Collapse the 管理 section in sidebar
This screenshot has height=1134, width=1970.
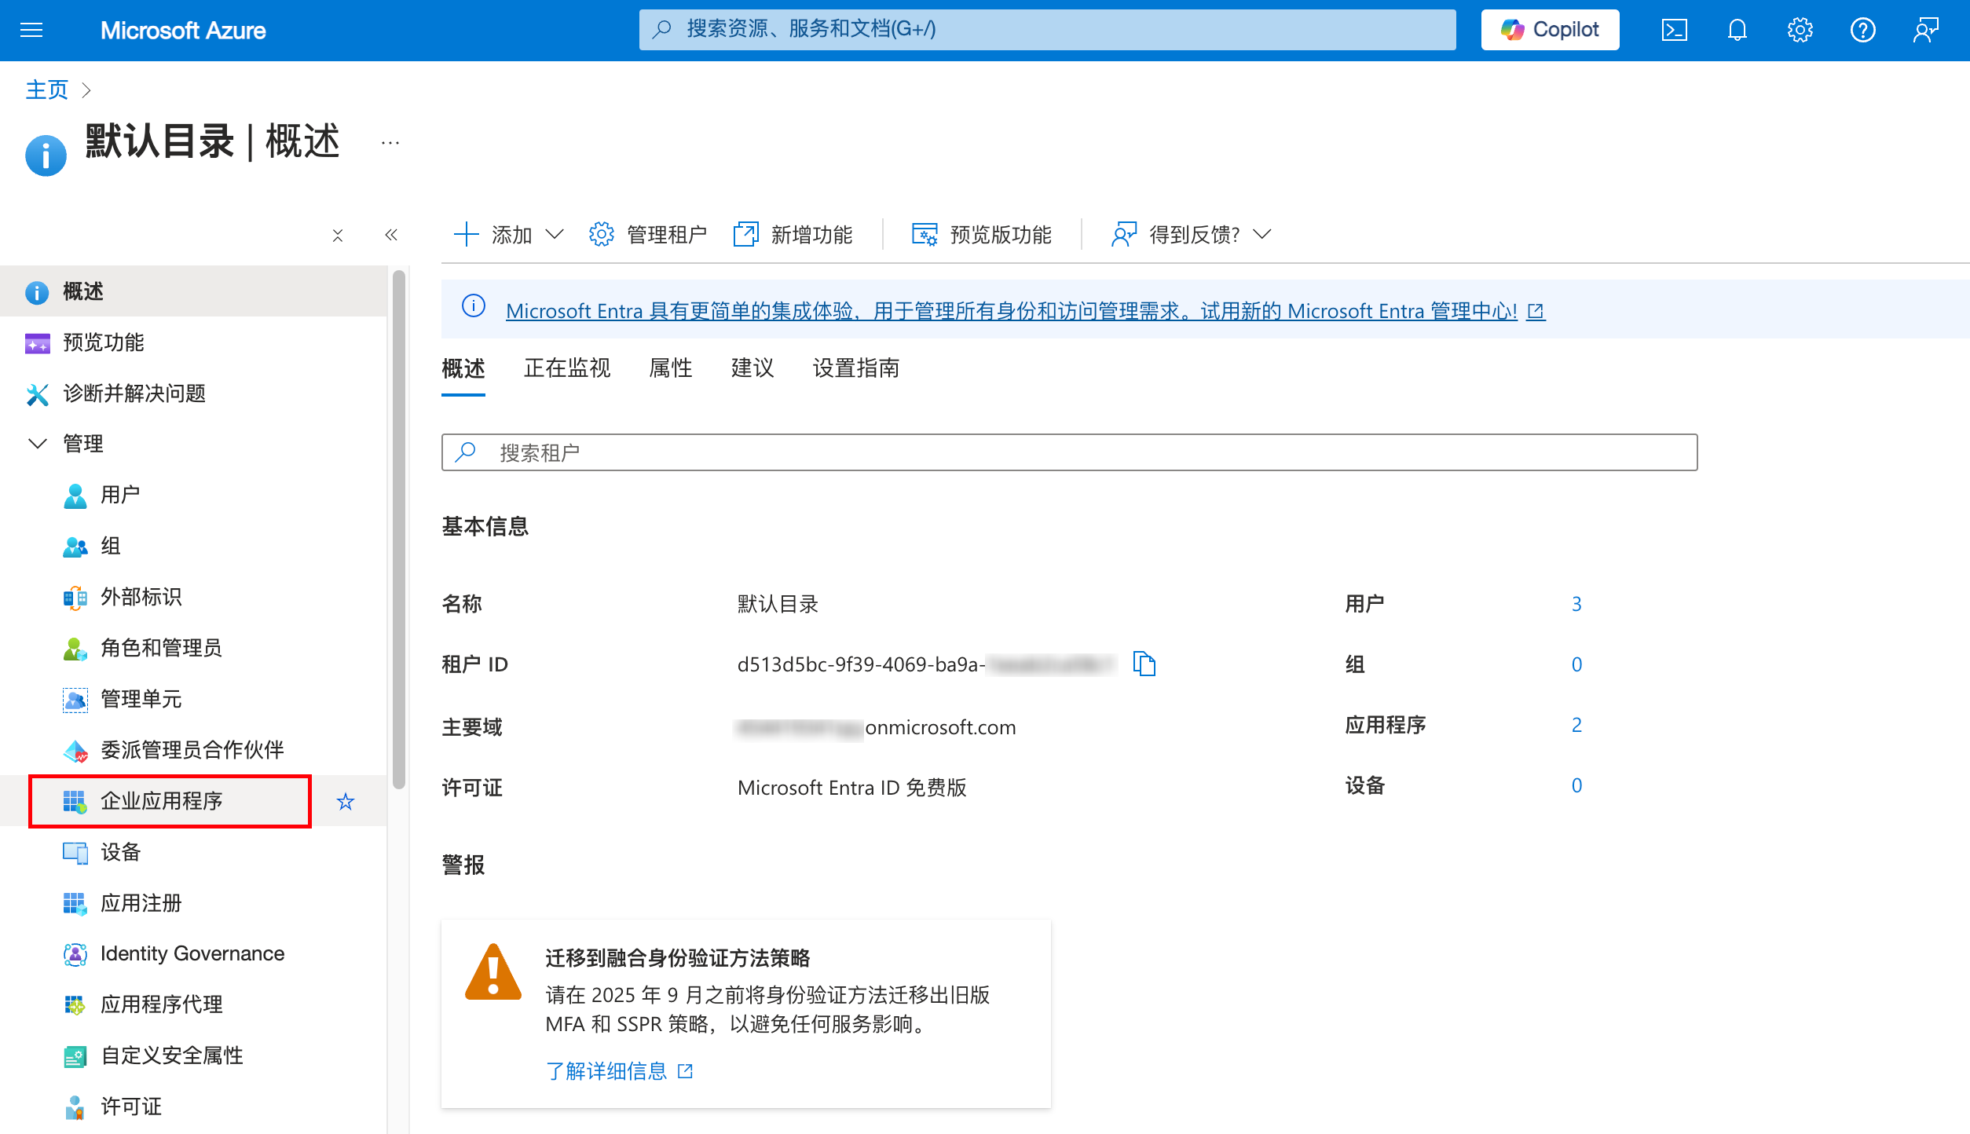coord(37,444)
